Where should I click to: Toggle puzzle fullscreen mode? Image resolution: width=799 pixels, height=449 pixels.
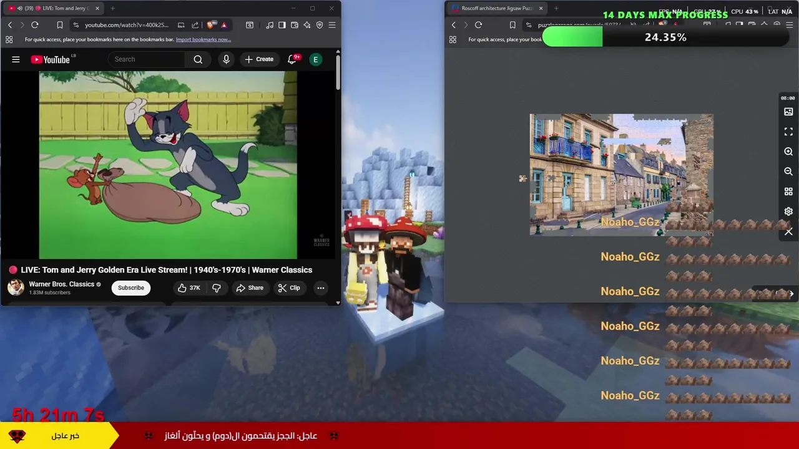coord(788,132)
